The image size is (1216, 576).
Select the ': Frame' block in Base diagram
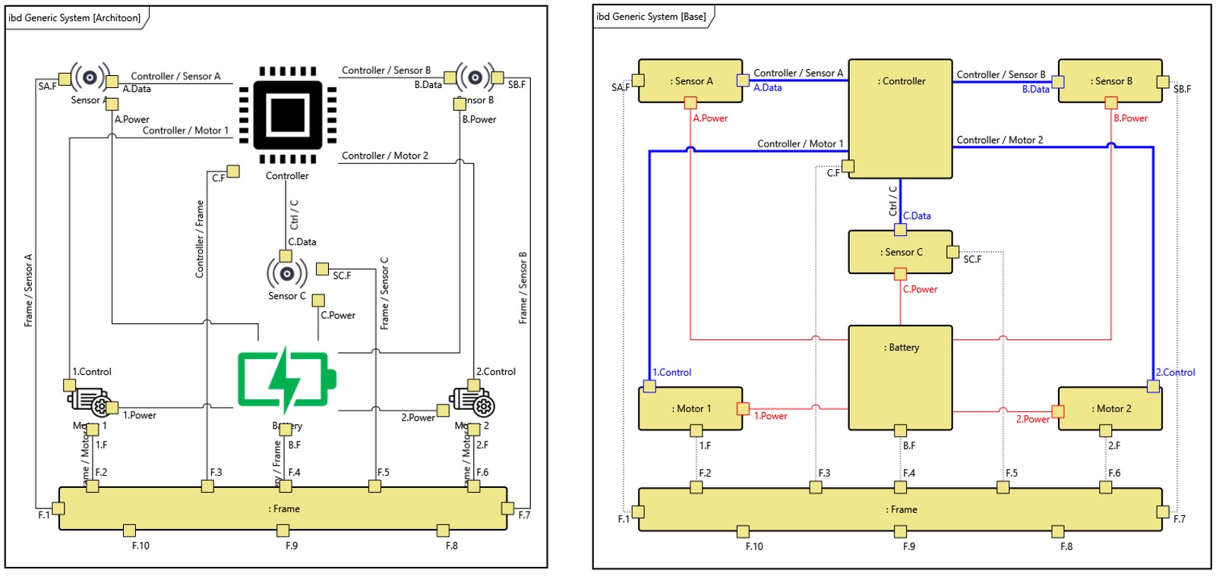(900, 509)
